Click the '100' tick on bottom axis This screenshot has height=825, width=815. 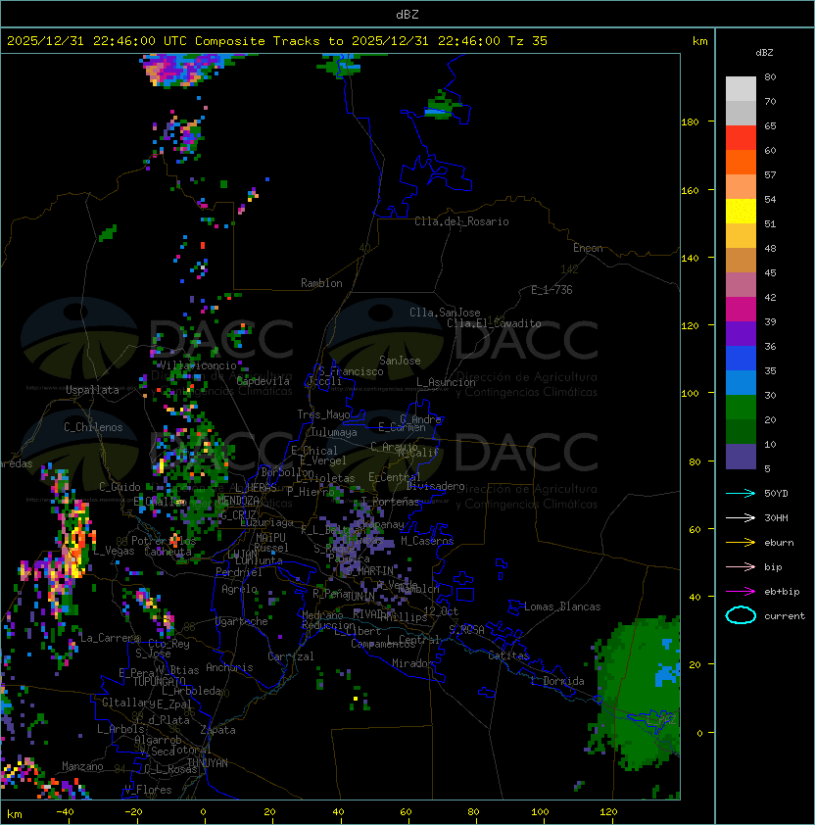click(540, 812)
